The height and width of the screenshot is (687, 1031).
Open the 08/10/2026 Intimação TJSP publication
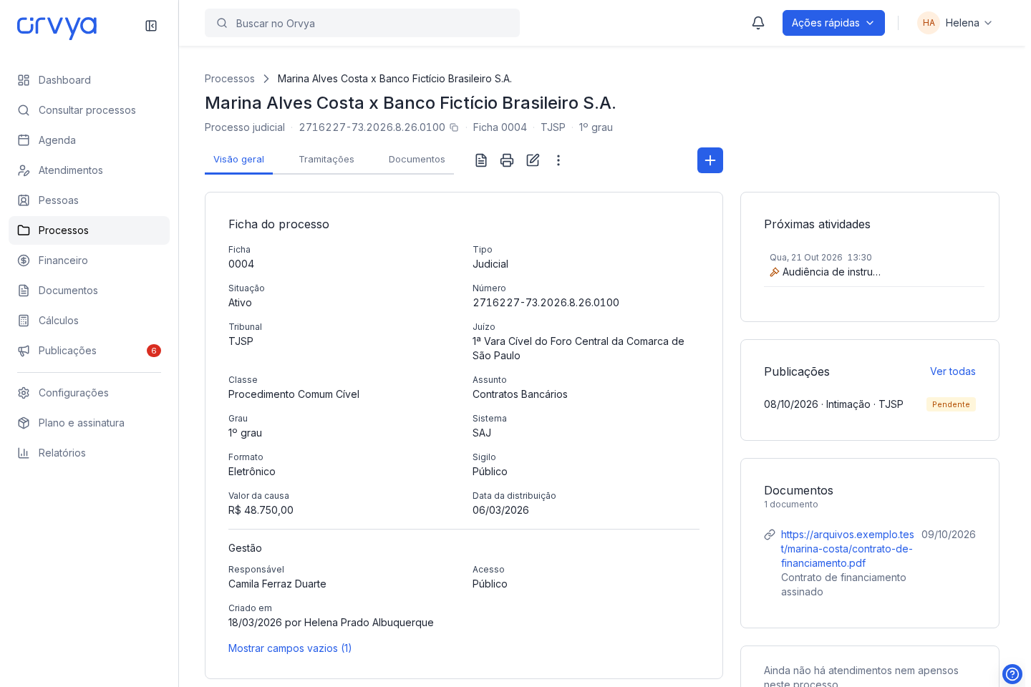click(833, 404)
